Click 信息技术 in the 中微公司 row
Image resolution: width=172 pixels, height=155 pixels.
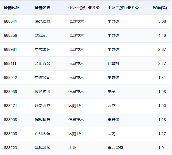point(76,77)
